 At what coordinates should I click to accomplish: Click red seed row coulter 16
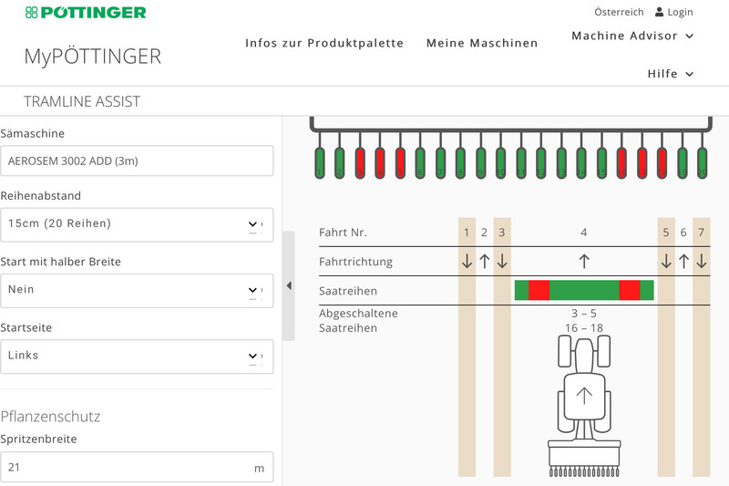(x=621, y=162)
